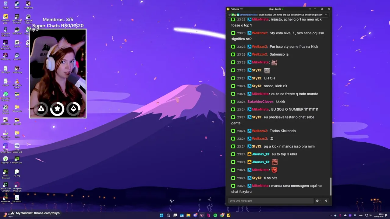390x219 pixels.
Task: Click the SukehiroClover username
Action: point(261,102)
